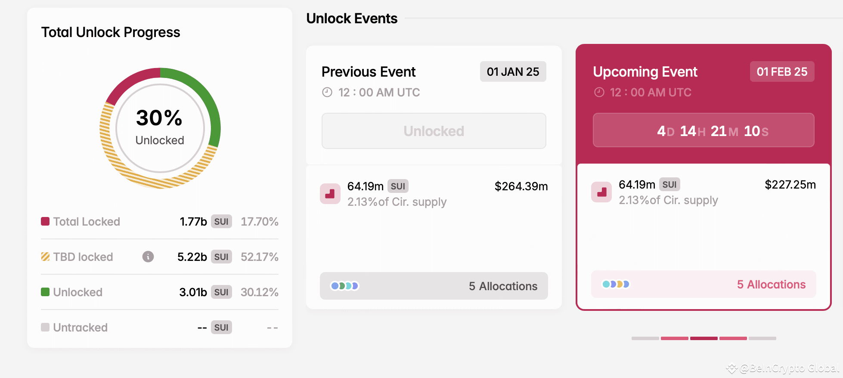The height and width of the screenshot is (378, 843).
Task: Click the unlock chart icon on Upcoming Event
Action: (601, 192)
